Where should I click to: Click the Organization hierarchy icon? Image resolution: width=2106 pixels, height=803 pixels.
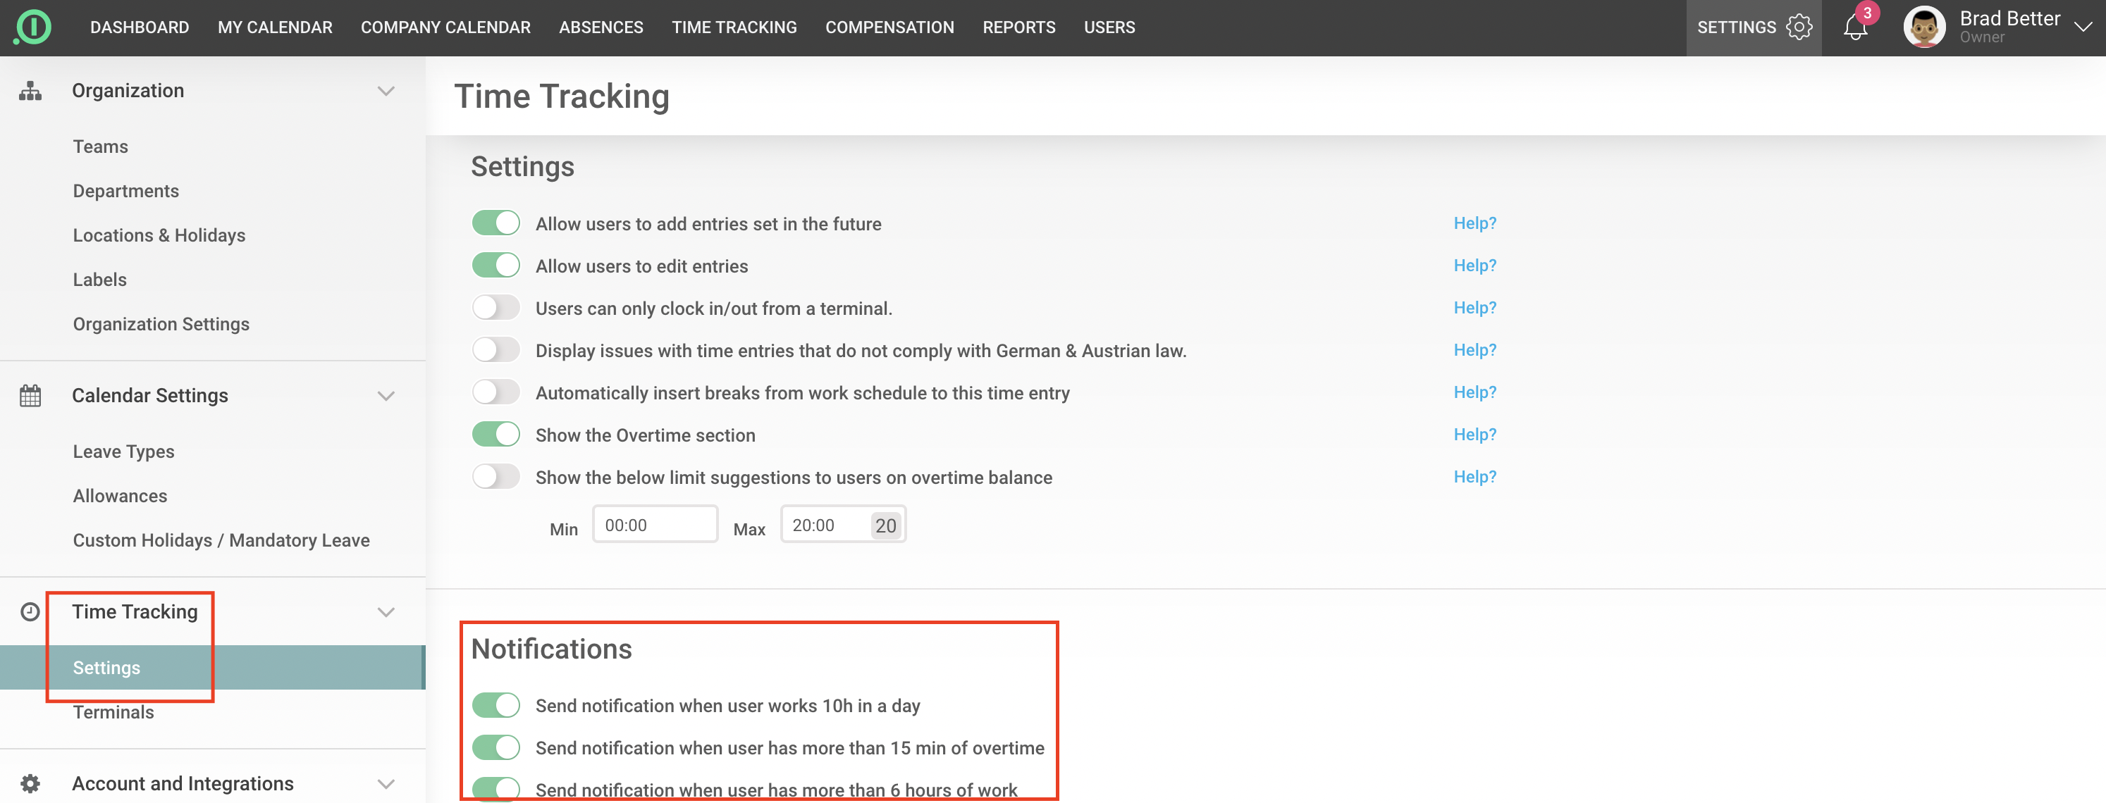[30, 91]
